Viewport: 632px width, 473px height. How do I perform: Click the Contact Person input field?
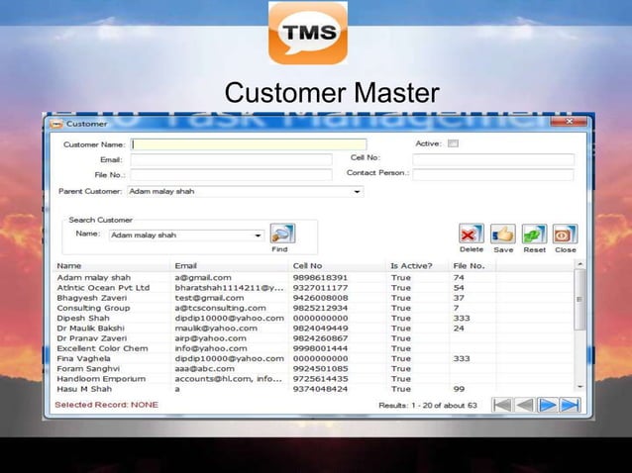493,175
